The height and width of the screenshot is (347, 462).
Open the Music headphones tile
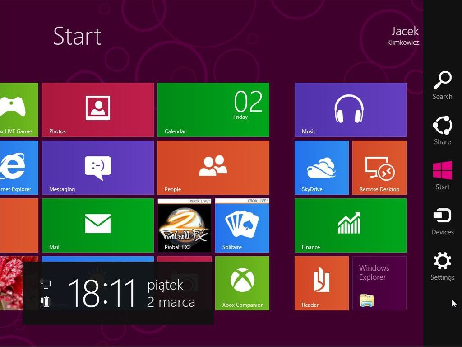[x=350, y=110]
